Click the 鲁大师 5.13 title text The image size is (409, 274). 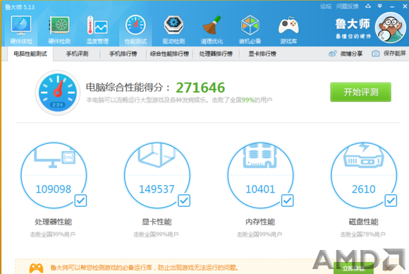click(x=20, y=7)
